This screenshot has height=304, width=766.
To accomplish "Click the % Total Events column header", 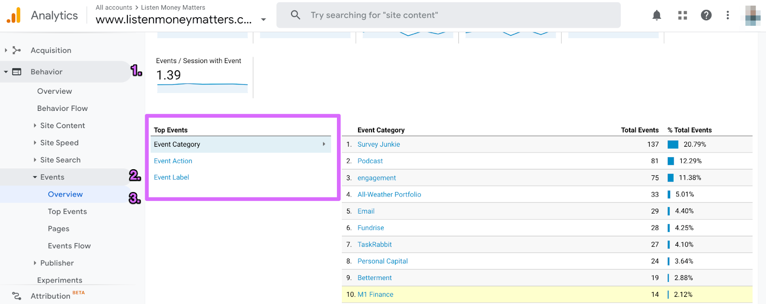I will pos(689,130).
